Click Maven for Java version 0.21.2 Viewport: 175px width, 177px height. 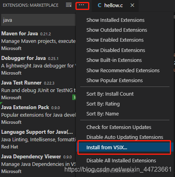coord(45,34)
